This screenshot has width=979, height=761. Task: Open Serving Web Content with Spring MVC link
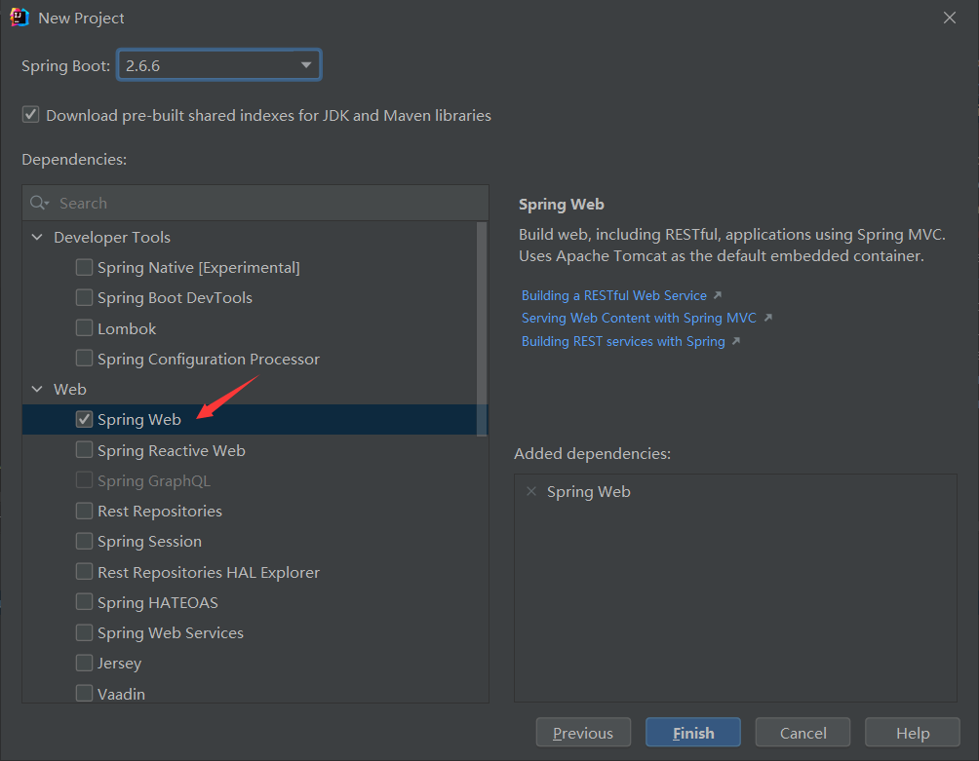[x=639, y=318]
